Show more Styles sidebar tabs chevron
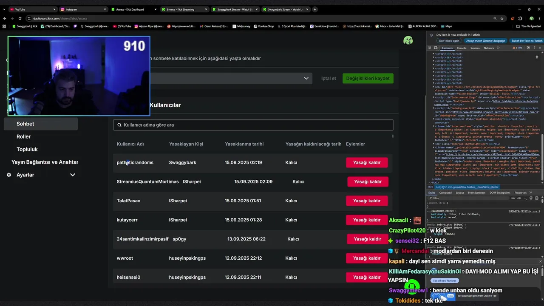This screenshot has height=306, width=544. [x=530, y=193]
